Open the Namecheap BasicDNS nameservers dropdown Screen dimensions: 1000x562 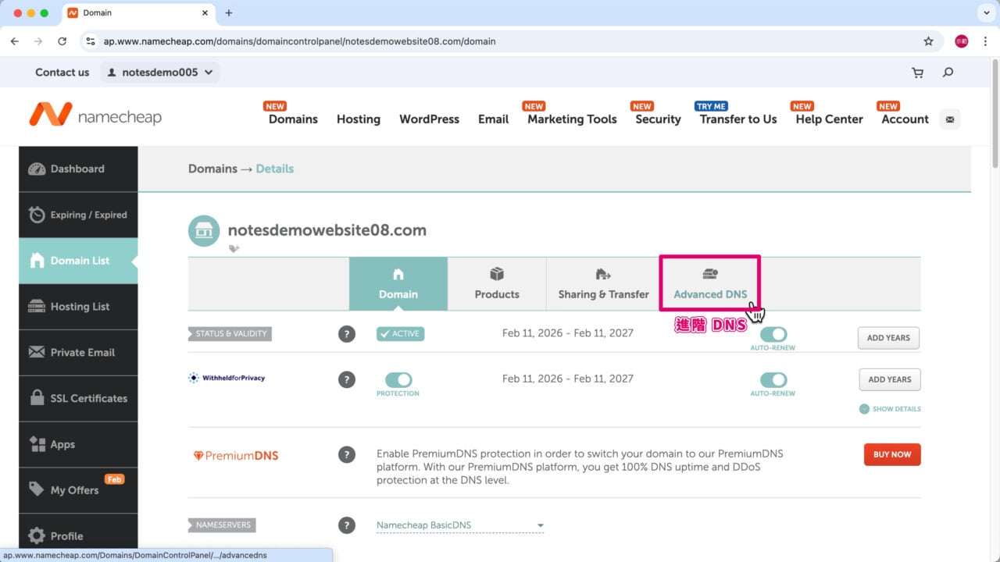click(x=459, y=525)
